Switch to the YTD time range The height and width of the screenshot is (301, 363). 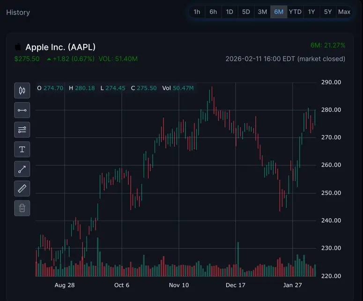[x=295, y=12]
